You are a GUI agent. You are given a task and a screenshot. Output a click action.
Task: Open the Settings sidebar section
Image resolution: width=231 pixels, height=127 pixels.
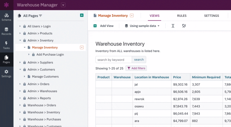point(6,74)
